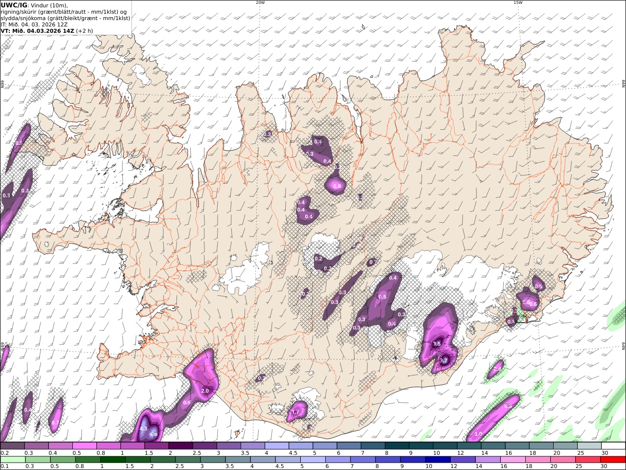Pick the lower legend swatch starting at 4
The image size is (626, 470).
[263, 460]
